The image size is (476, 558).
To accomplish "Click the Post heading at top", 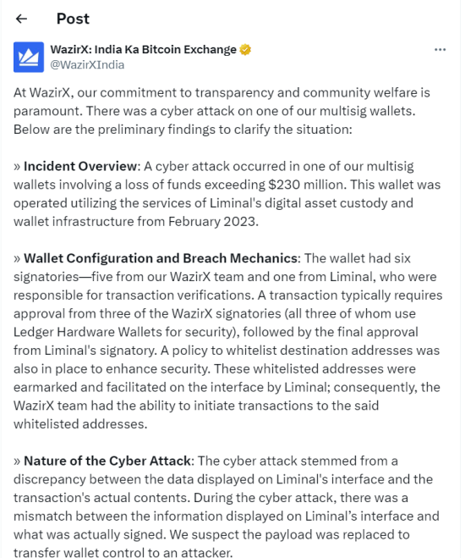I will pyautogui.click(x=73, y=19).
